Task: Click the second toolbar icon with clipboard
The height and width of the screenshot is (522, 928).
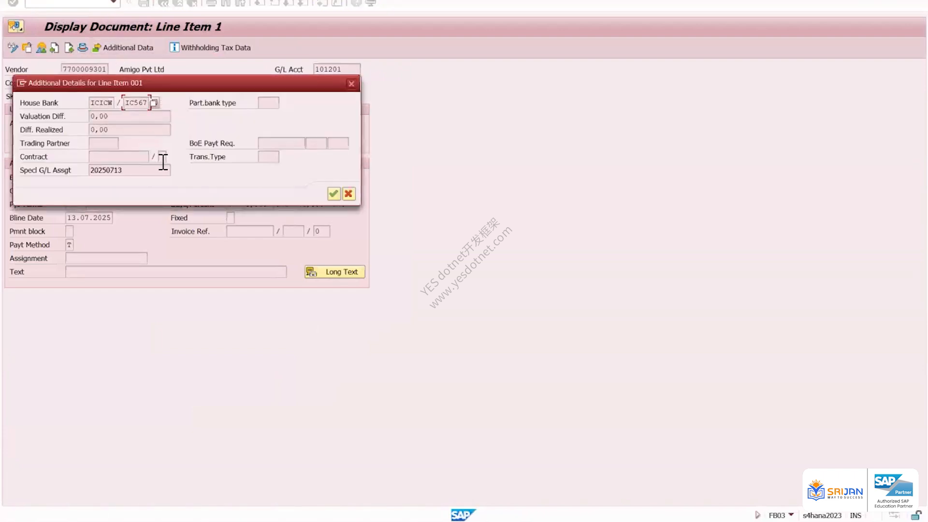Action: (27, 47)
